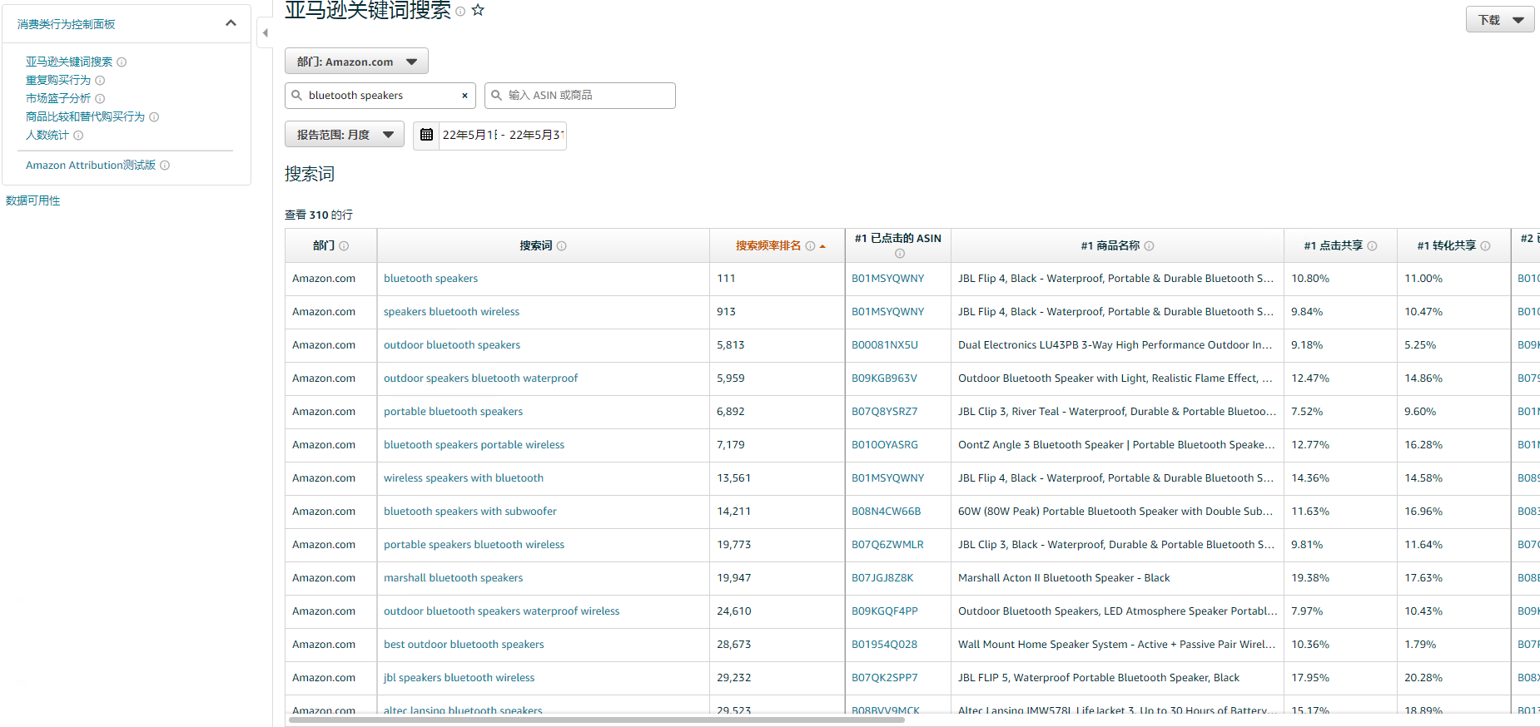Hide the left sidebar with collapse arrow

click(x=265, y=33)
